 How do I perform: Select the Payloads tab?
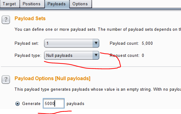point(57,4)
